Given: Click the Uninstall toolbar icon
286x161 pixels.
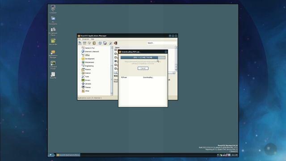Looking at the screenshot, I should 84,43.
